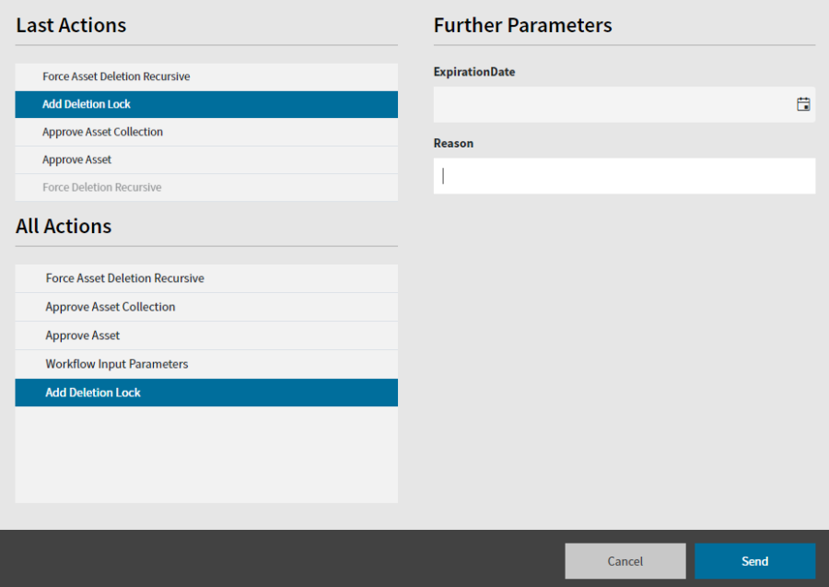Click the Reason field label
This screenshot has width=829, height=587.
click(453, 144)
